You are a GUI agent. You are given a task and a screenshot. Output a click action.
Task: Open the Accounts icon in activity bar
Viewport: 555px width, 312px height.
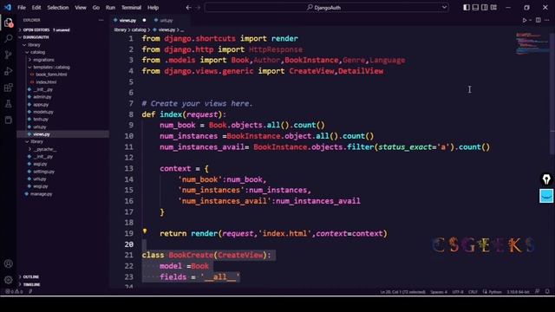[x=8, y=263]
